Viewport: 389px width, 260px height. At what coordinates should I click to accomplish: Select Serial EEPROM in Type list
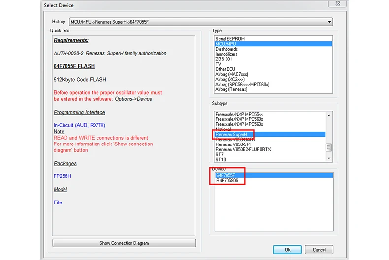point(273,39)
